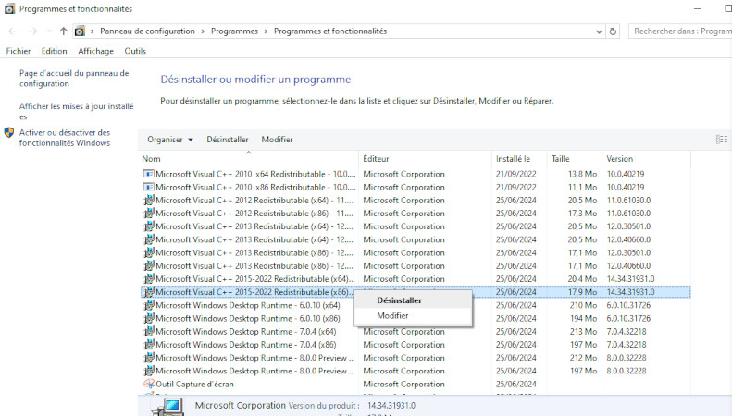Click icon of Desktop Runtime 6.0.10 (x86)

(148, 319)
